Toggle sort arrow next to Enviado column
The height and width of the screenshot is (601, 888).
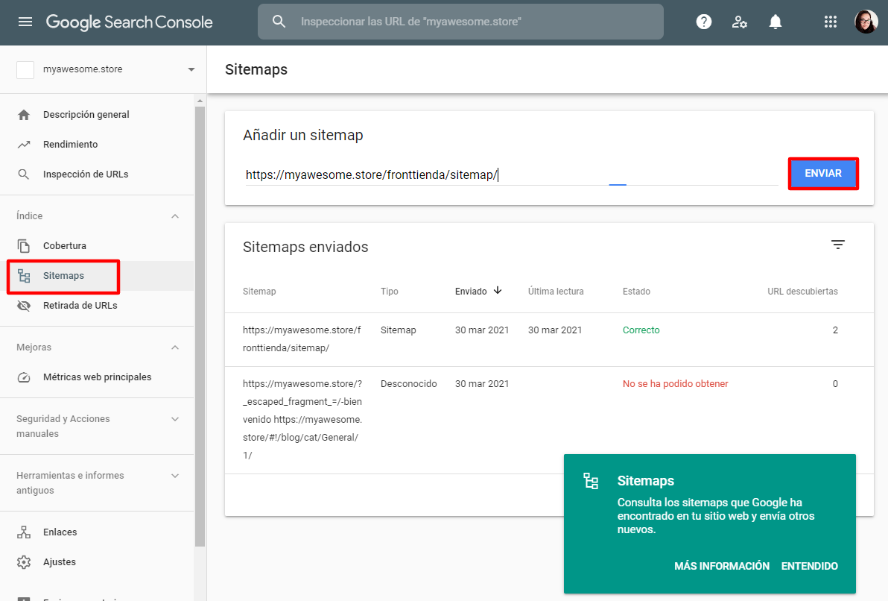coord(498,290)
